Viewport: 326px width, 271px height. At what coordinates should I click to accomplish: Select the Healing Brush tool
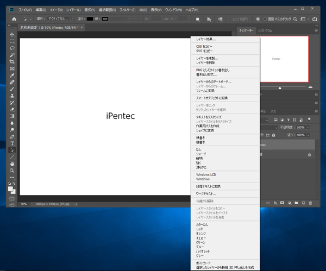click(x=12, y=83)
